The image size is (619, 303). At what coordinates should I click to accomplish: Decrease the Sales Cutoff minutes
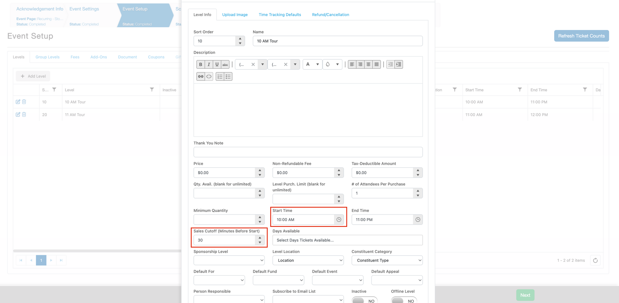(x=260, y=243)
